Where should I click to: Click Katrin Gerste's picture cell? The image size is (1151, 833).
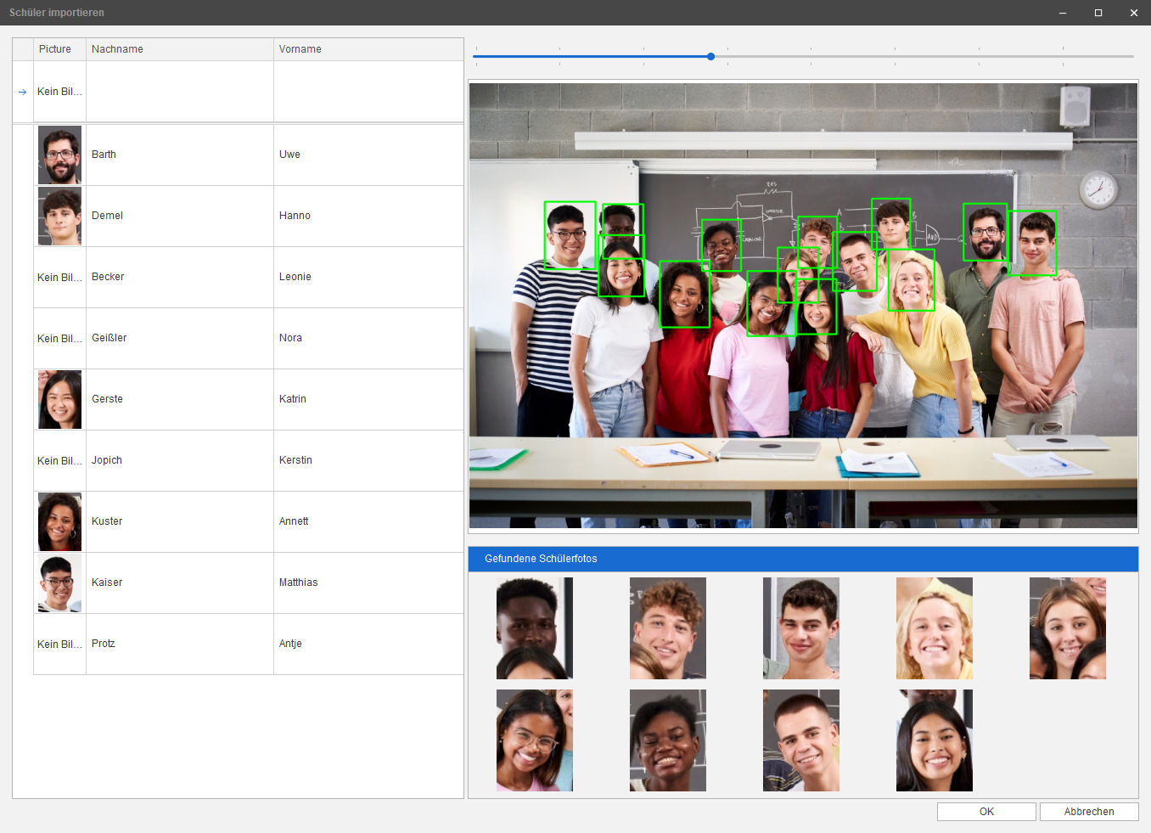[59, 399]
